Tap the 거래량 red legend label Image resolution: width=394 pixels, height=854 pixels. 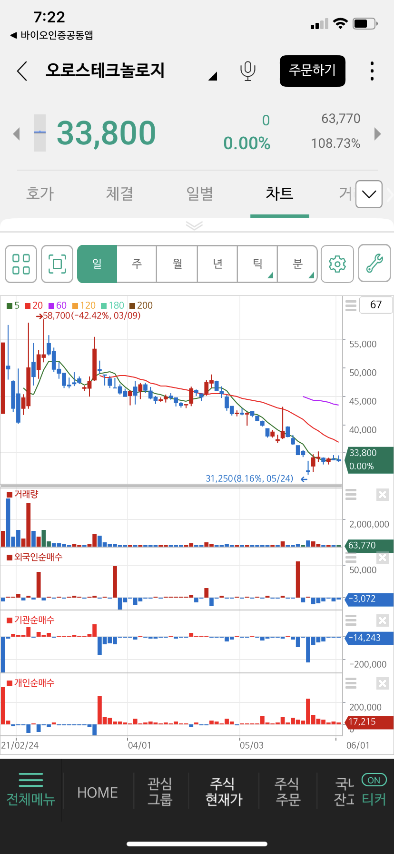(x=22, y=494)
